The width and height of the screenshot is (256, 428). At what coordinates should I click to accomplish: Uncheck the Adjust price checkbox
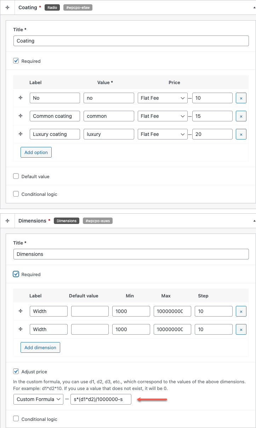coord(16,371)
